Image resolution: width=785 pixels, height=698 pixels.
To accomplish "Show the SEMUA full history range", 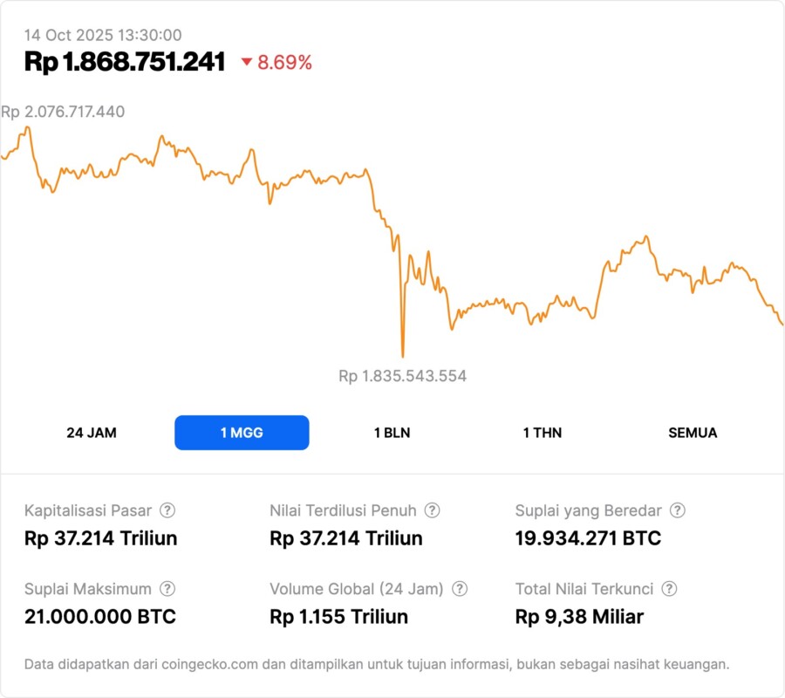I will pyautogui.click(x=693, y=433).
